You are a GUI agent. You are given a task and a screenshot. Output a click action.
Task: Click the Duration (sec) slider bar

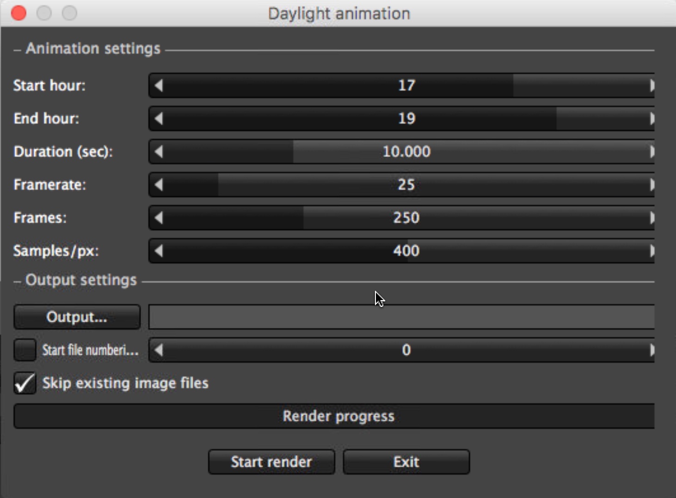(406, 152)
